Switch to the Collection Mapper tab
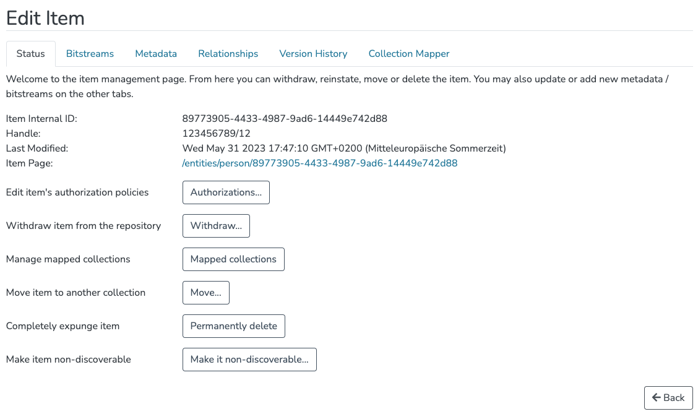The height and width of the screenshot is (414, 698). point(408,54)
